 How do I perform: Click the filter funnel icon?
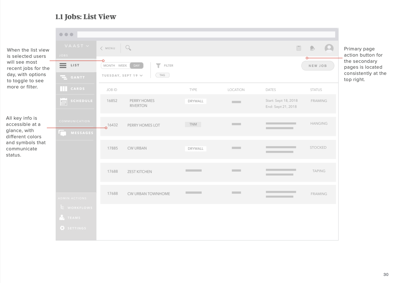point(158,65)
